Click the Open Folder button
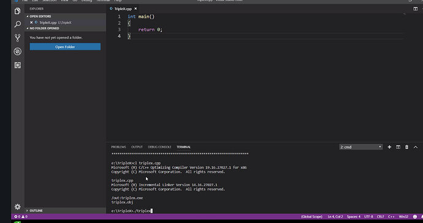Viewport: 423px width, 223px height. (65, 47)
